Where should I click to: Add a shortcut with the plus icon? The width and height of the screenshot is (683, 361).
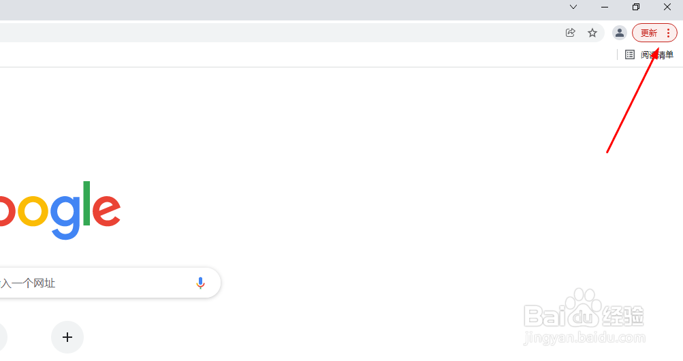point(67,337)
